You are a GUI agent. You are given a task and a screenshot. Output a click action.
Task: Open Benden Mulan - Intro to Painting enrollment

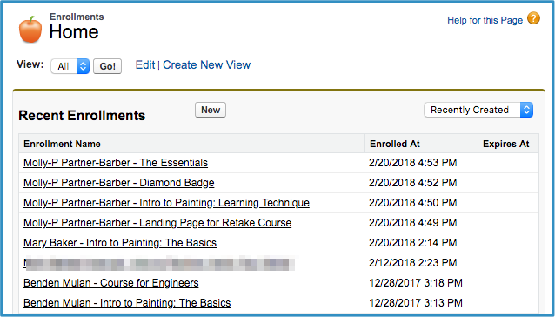[x=127, y=303]
